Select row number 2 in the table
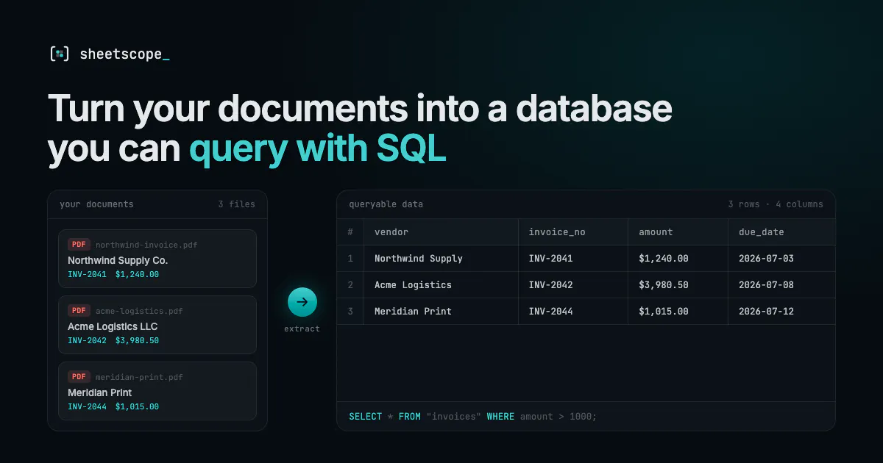 (x=350, y=285)
